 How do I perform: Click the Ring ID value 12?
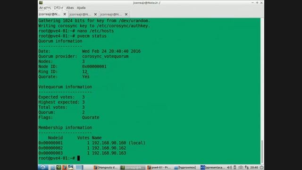click(84, 71)
